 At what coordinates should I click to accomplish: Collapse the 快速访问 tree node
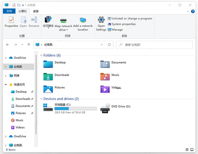(6, 85)
